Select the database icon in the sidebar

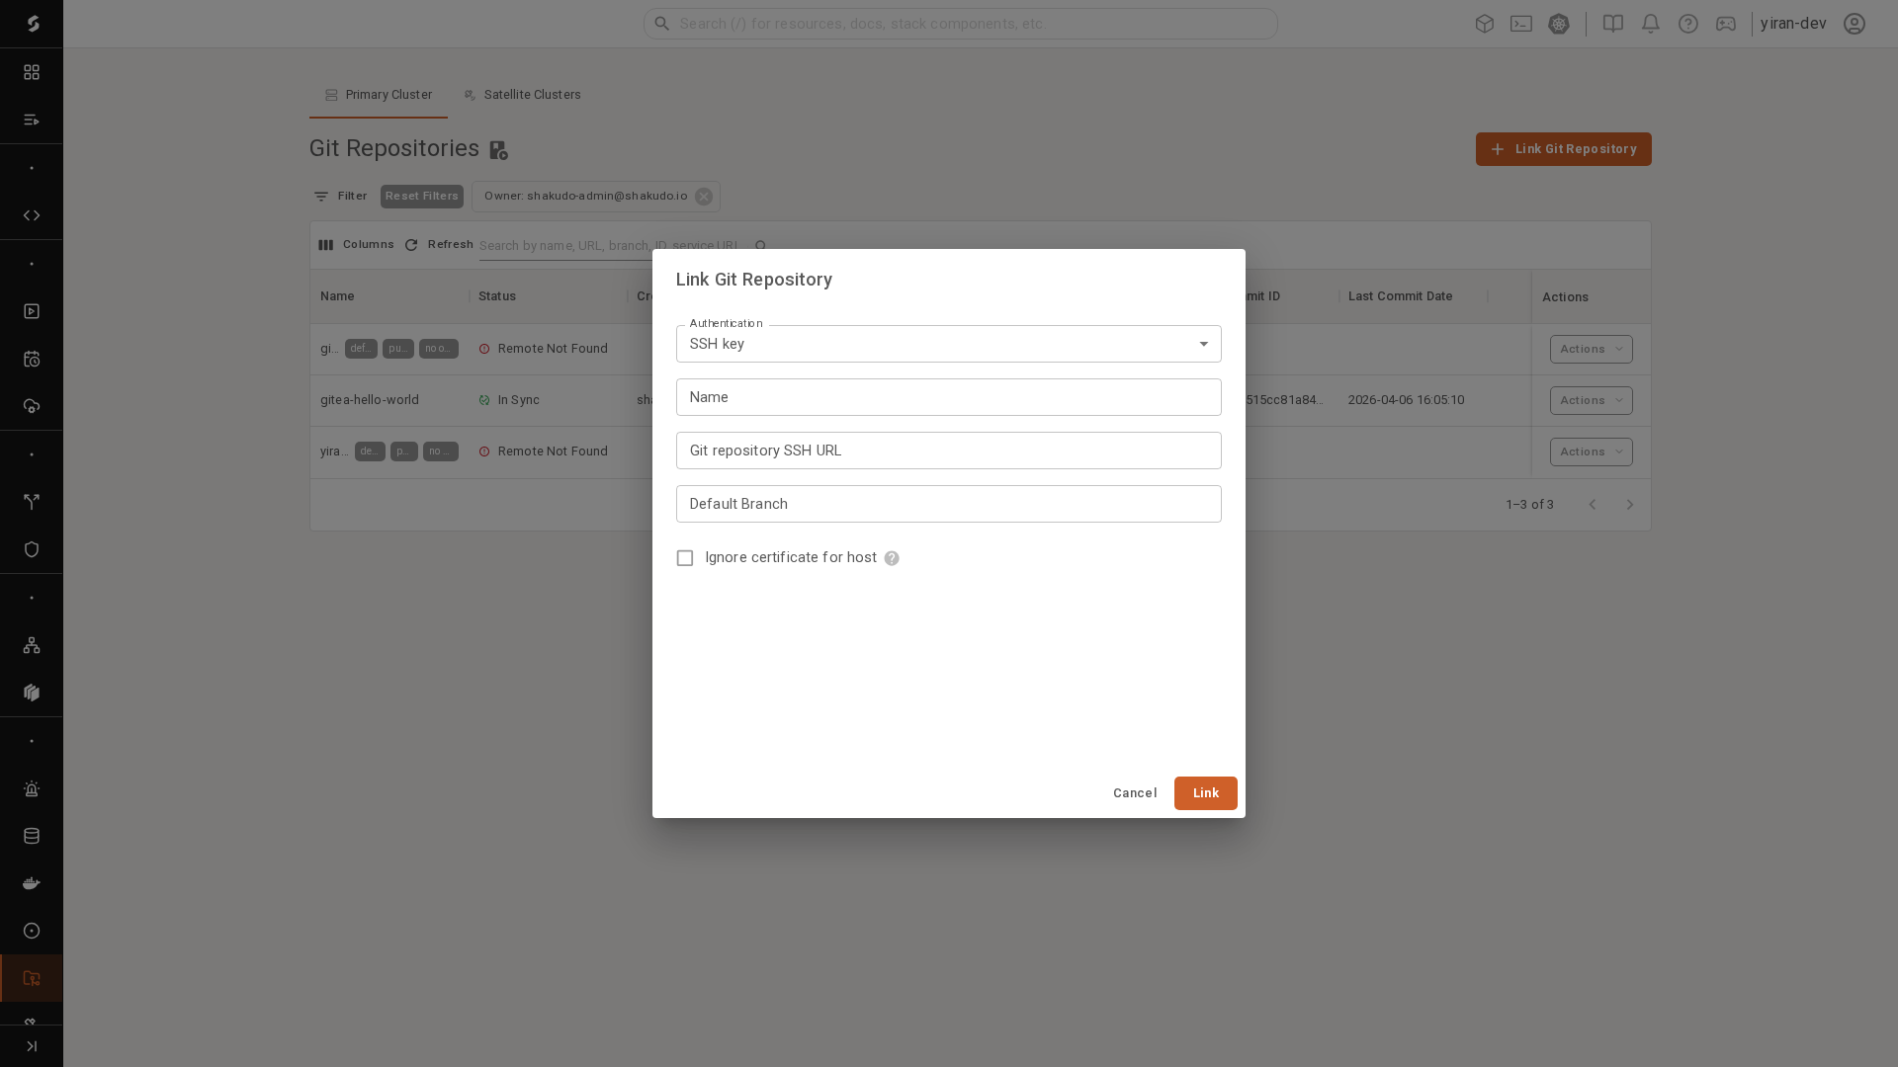(x=32, y=836)
